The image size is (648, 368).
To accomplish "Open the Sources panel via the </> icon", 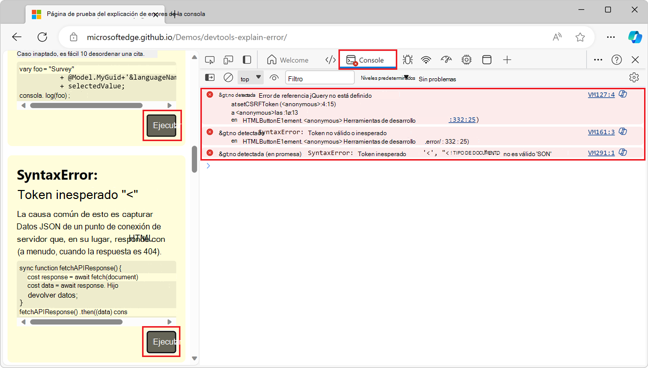I will click(x=330, y=59).
